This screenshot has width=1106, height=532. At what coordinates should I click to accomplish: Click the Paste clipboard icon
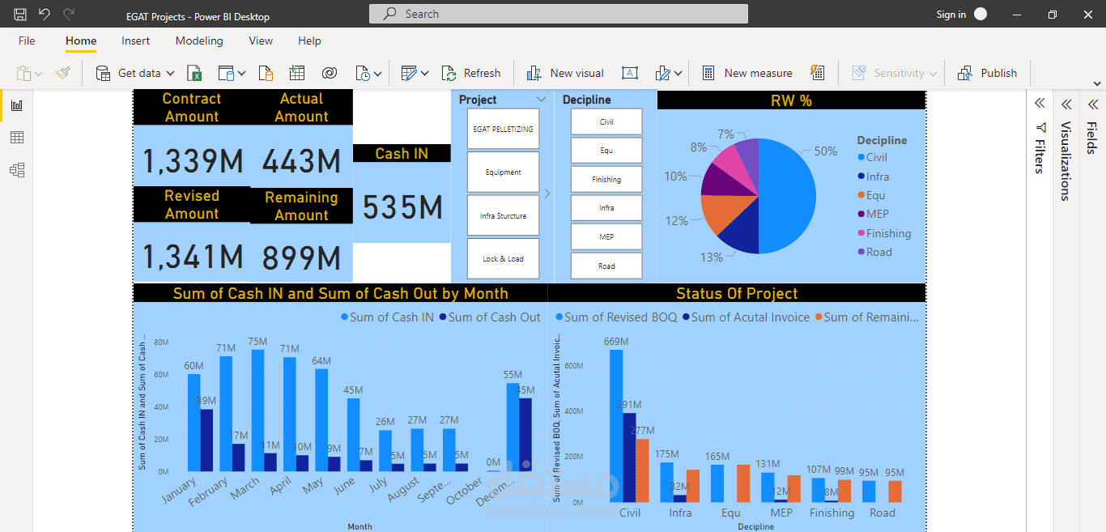[x=23, y=73]
